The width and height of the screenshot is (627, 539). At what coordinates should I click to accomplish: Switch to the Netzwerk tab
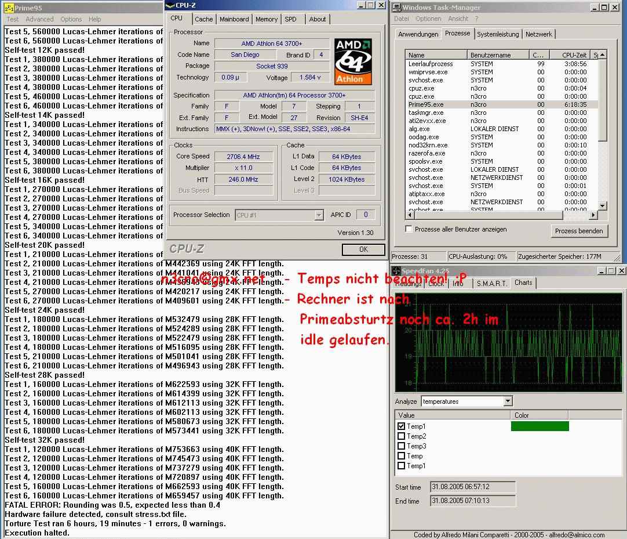(x=538, y=34)
